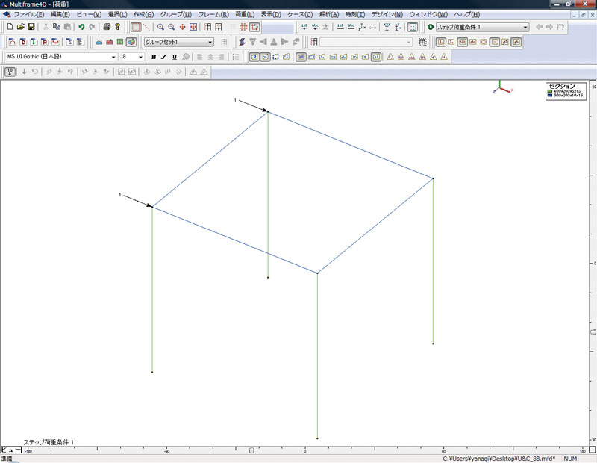The width and height of the screenshot is (597, 463).
Task: Open the ケース(C) menu
Action: tap(300, 14)
